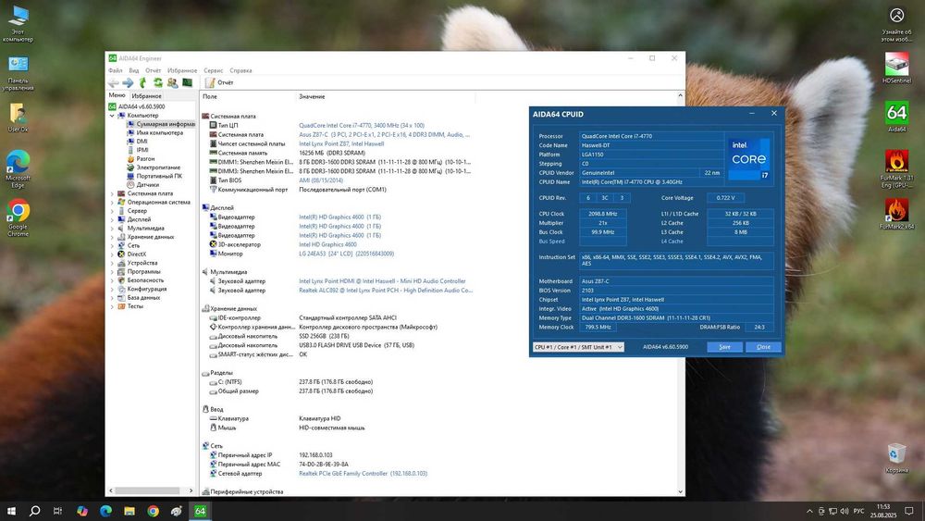Click the vertical scrollbar down arrow
The width and height of the screenshot is (925, 521).
click(680, 490)
